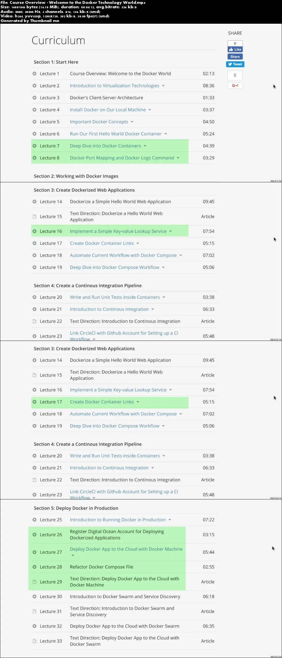Screen dimensions: 282x658
Task: Click the play icon beside Lecture 28
Action: coord(34,567)
